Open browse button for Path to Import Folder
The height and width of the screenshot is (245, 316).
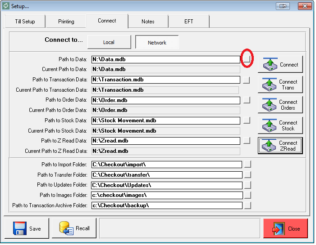(247, 164)
